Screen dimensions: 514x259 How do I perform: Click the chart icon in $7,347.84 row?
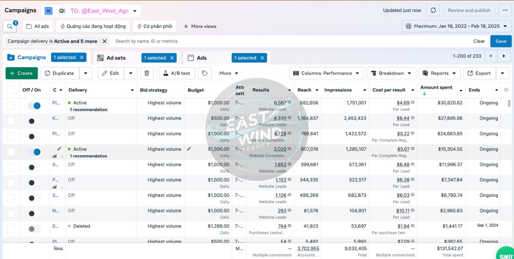(55, 187)
